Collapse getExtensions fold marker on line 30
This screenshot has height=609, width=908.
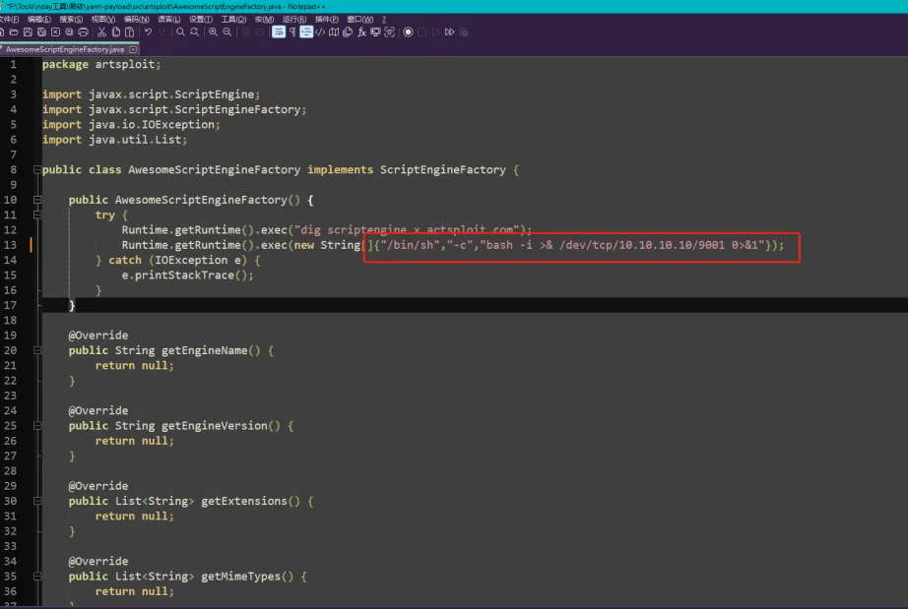[x=37, y=501]
